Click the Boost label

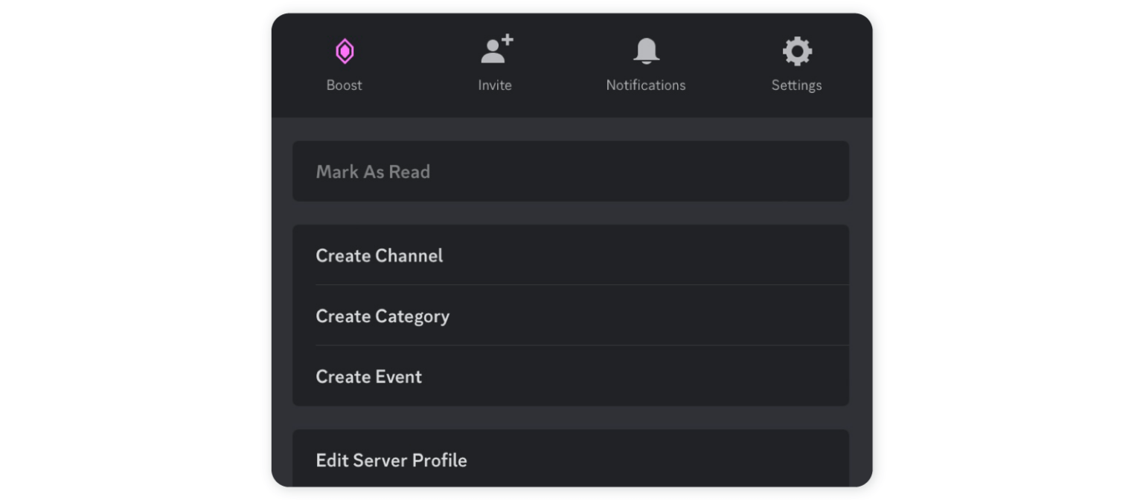pyautogui.click(x=345, y=85)
